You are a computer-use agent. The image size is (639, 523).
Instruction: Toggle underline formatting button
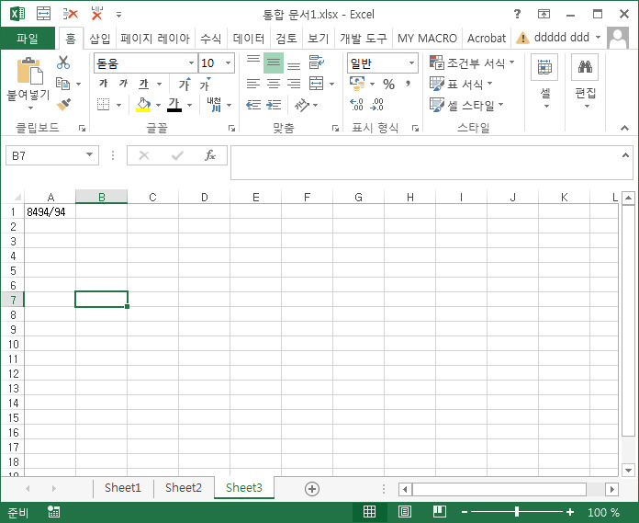tap(143, 84)
